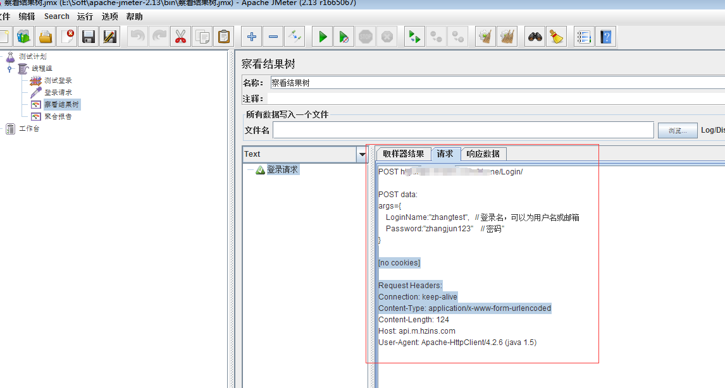Collapse the 线程组 tree node

[x=10, y=69]
